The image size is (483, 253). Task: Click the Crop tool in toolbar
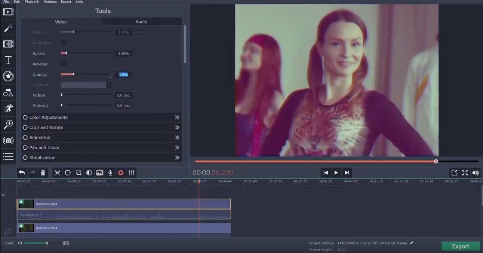78,172
